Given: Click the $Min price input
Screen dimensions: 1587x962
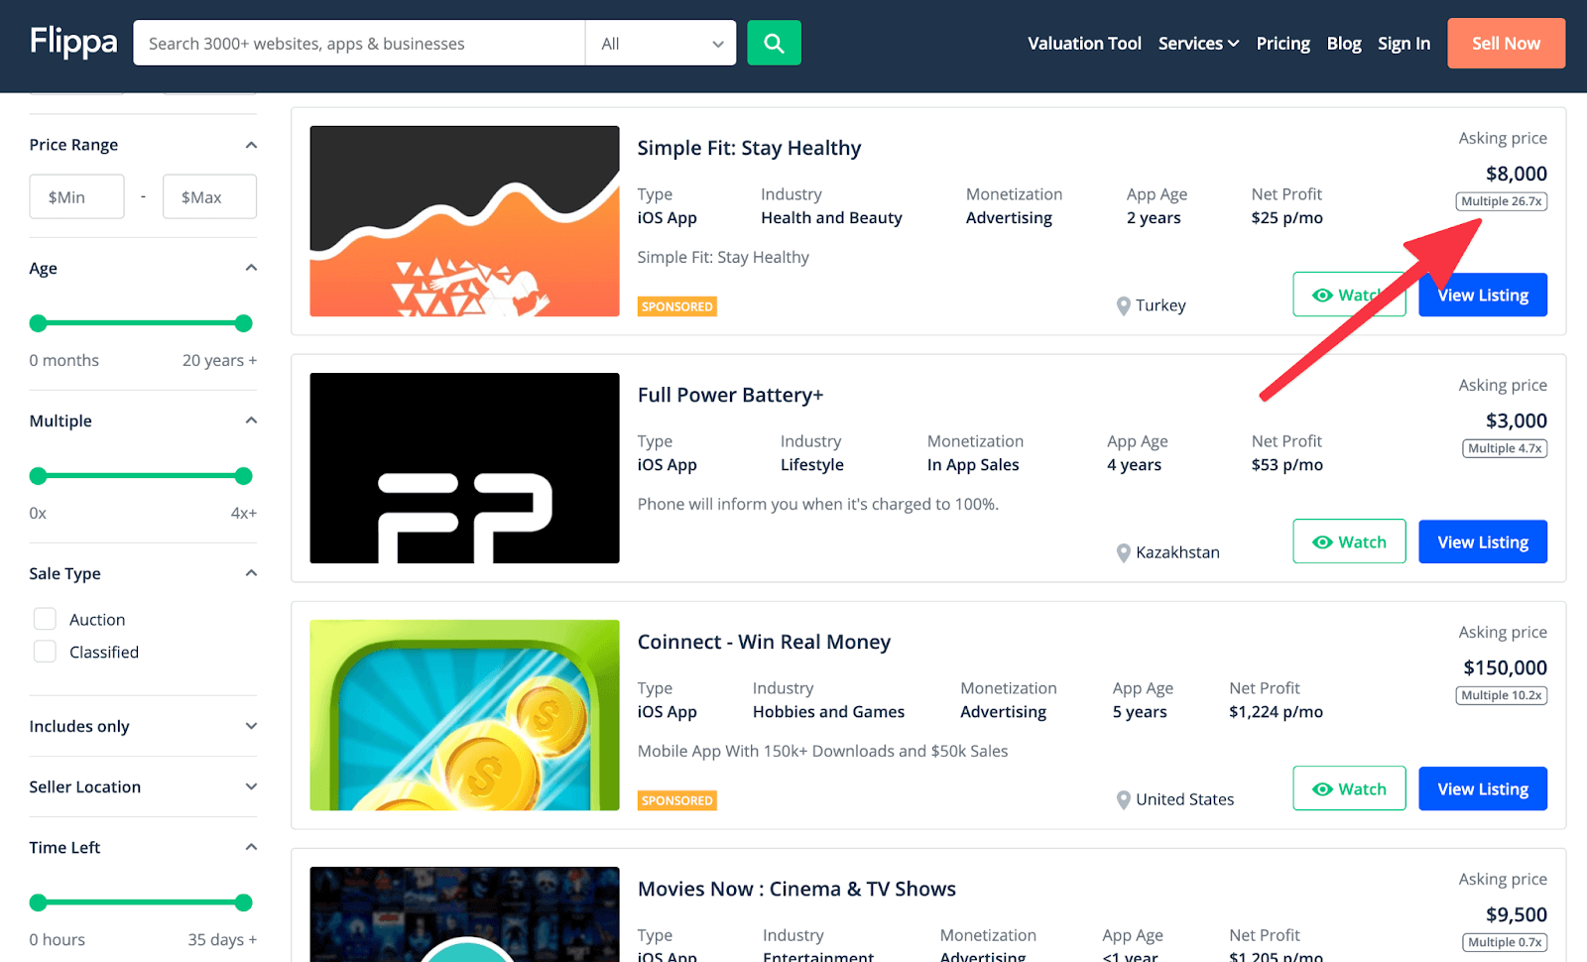Looking at the screenshot, I should click(76, 196).
